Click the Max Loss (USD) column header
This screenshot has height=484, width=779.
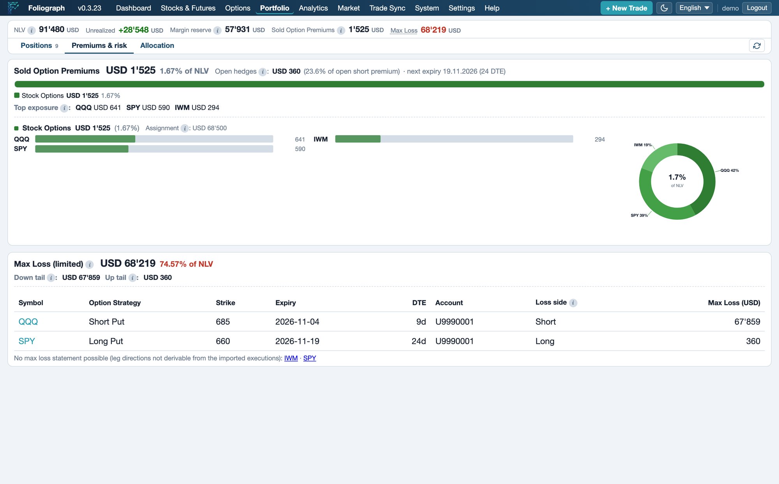(x=734, y=303)
